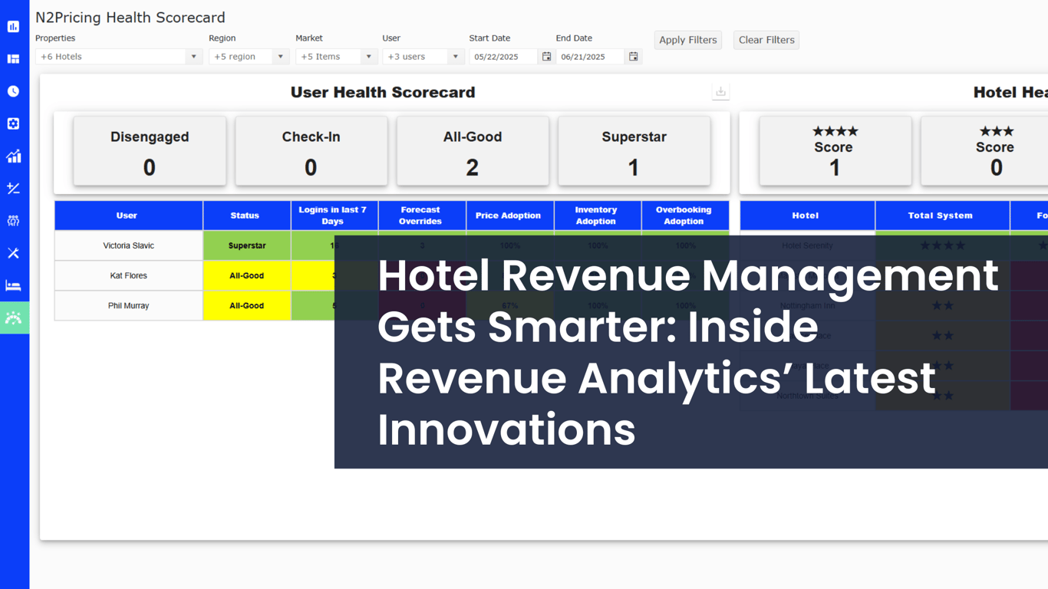The height and width of the screenshot is (589, 1048).
Task: Sort by Total System column header
Action: tap(941, 216)
